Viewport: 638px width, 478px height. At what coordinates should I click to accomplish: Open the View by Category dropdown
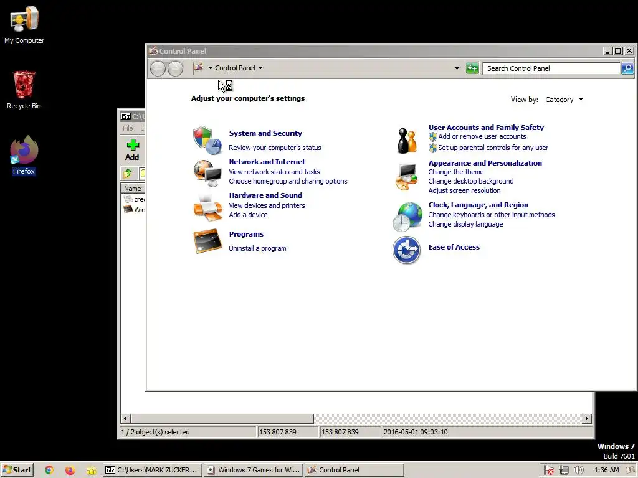click(x=563, y=100)
